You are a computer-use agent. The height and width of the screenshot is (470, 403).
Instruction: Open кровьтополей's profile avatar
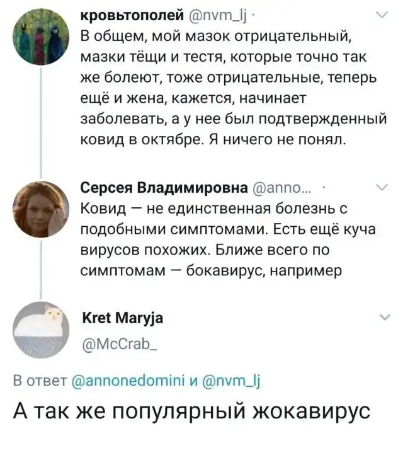(42, 37)
